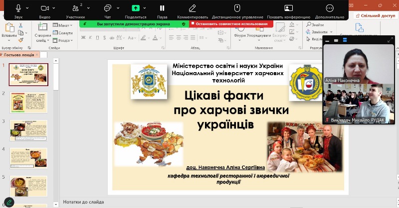Expand the video options arrow next to Видео
The image size is (399, 208).
[x=53, y=8]
